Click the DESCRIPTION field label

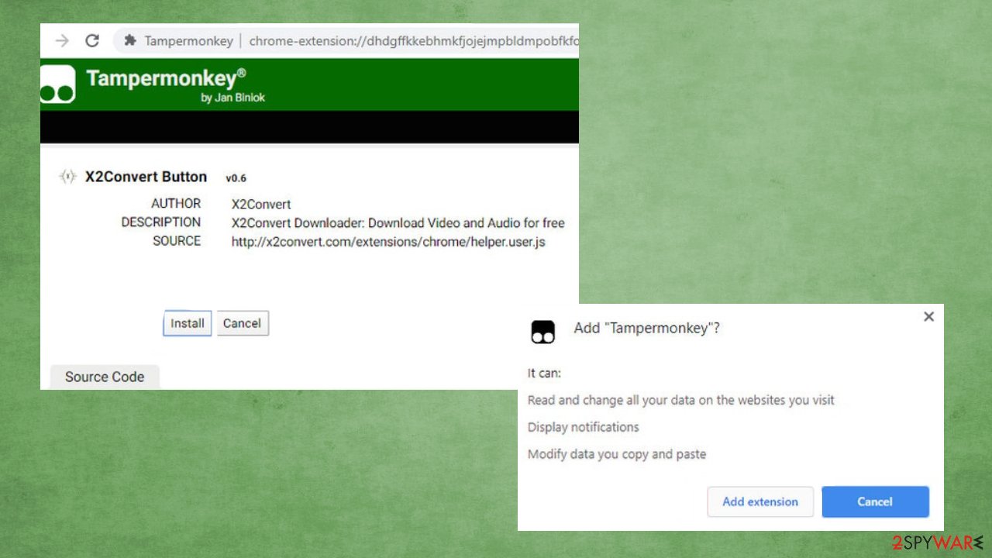160,222
